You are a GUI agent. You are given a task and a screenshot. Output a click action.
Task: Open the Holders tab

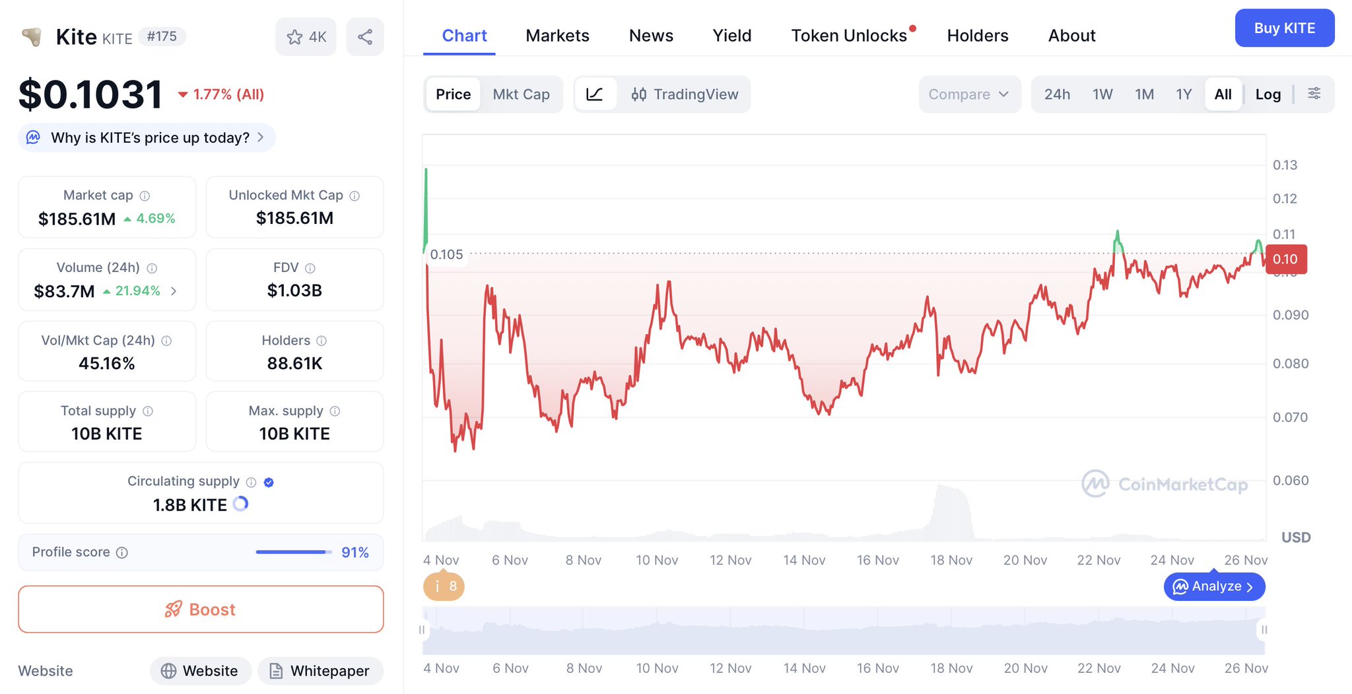point(978,36)
